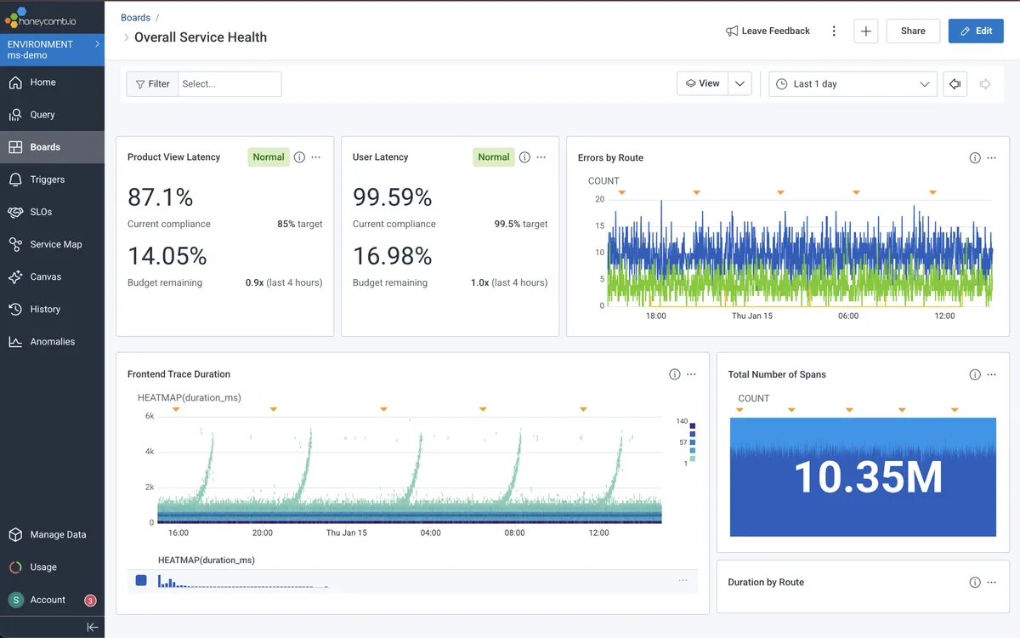This screenshot has height=638, width=1020.
Task: Click User Latency info icon
Action: pyautogui.click(x=524, y=157)
